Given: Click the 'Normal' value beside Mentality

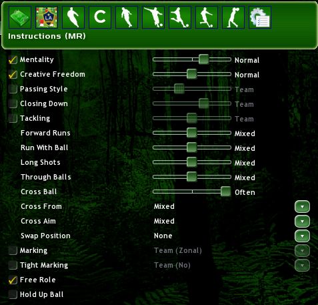Looking at the screenshot, I should pyautogui.click(x=247, y=60).
